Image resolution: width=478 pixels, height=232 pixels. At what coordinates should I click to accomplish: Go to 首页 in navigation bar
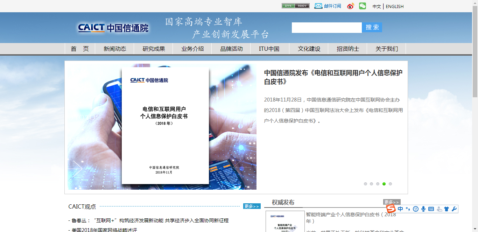tap(80, 49)
